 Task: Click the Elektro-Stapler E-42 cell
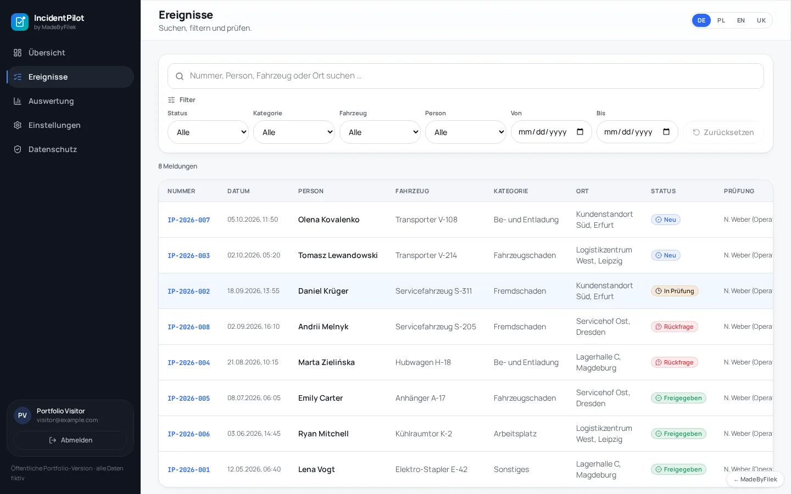431,469
